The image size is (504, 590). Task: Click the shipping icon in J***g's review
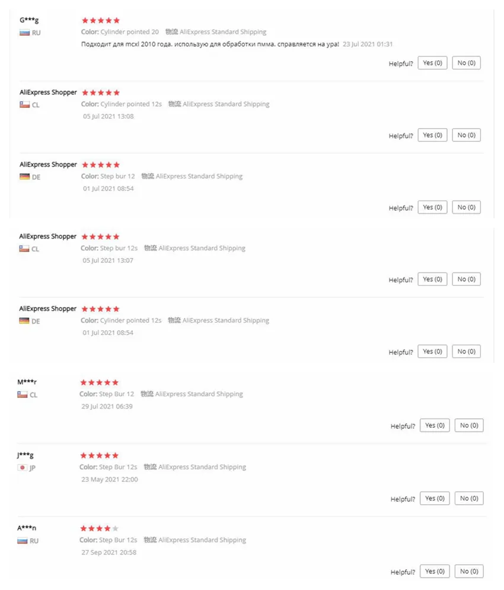pyautogui.click(x=150, y=467)
